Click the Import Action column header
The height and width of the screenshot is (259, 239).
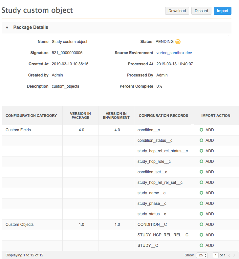pyautogui.click(x=216, y=116)
